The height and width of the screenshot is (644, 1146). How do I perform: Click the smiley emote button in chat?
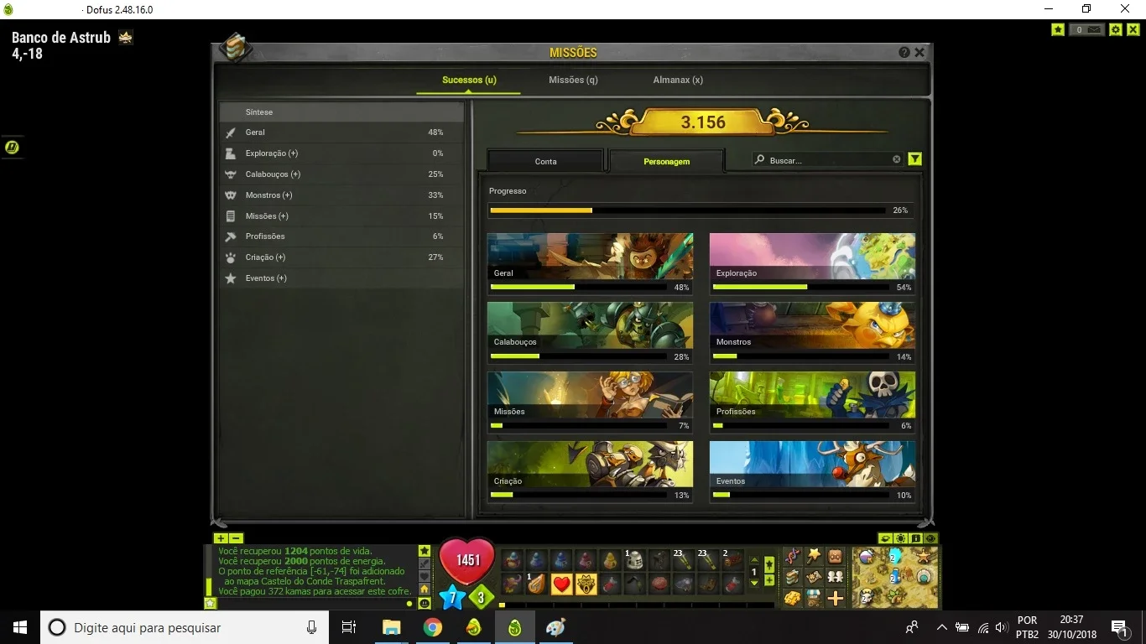pos(425,602)
